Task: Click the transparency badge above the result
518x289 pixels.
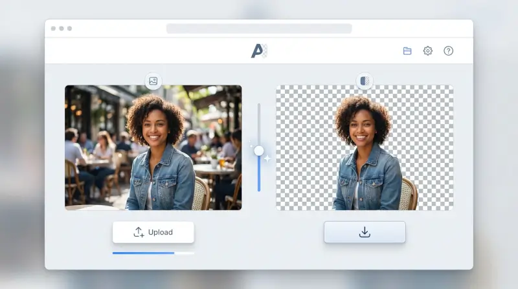Action: coord(365,81)
